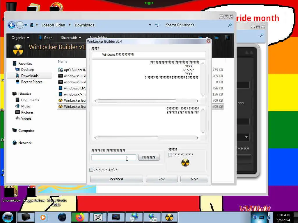Image resolution: width=298 pixels, height=223 pixels.
Task: Toggle the checkbox above radiation icon
Action: [x=170, y=155]
